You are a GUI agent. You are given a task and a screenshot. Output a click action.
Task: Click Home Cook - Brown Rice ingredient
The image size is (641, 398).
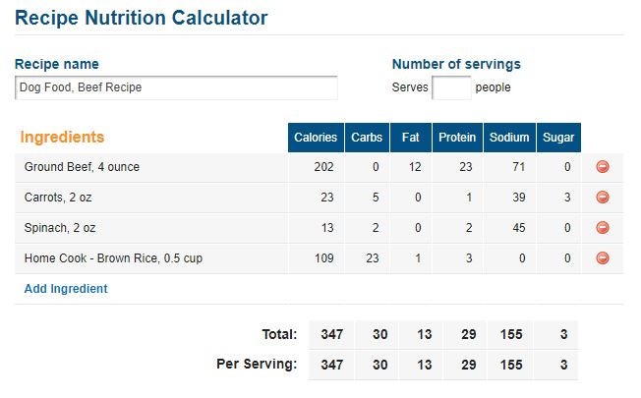[x=100, y=258]
